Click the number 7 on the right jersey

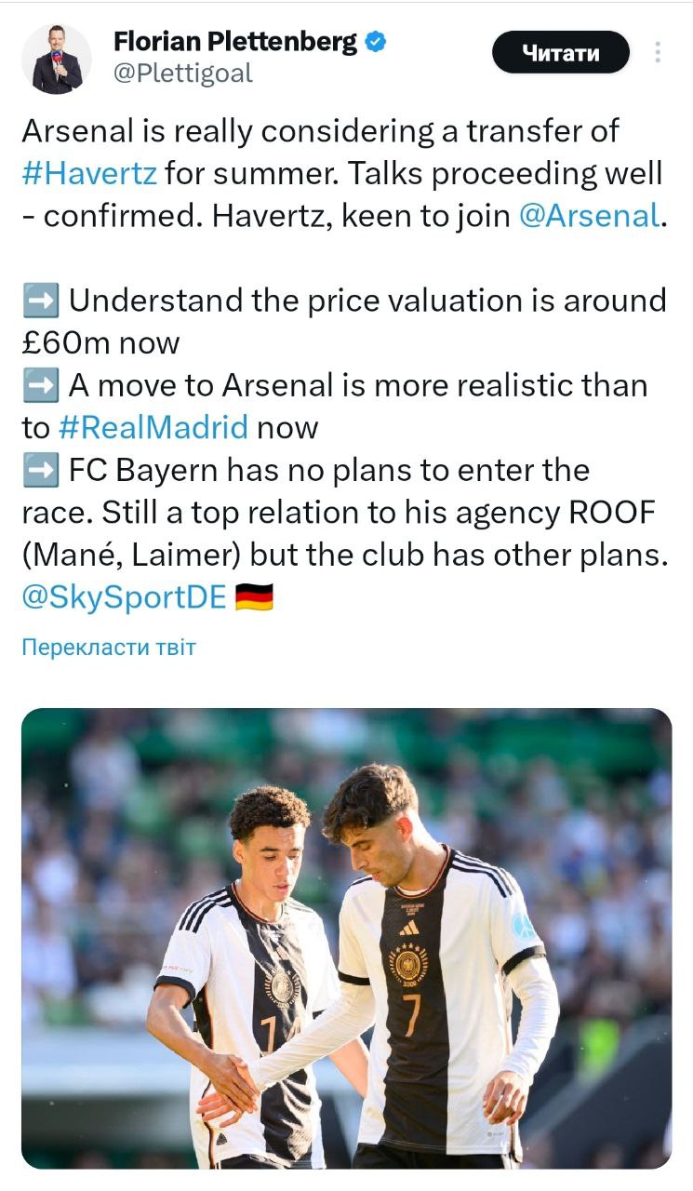pos(412,1013)
